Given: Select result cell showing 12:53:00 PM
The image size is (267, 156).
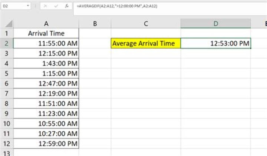Looking at the screenshot, I should click(x=215, y=43).
